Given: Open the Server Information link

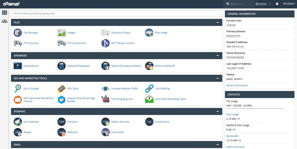Looking at the screenshot, I should click(237, 86).
